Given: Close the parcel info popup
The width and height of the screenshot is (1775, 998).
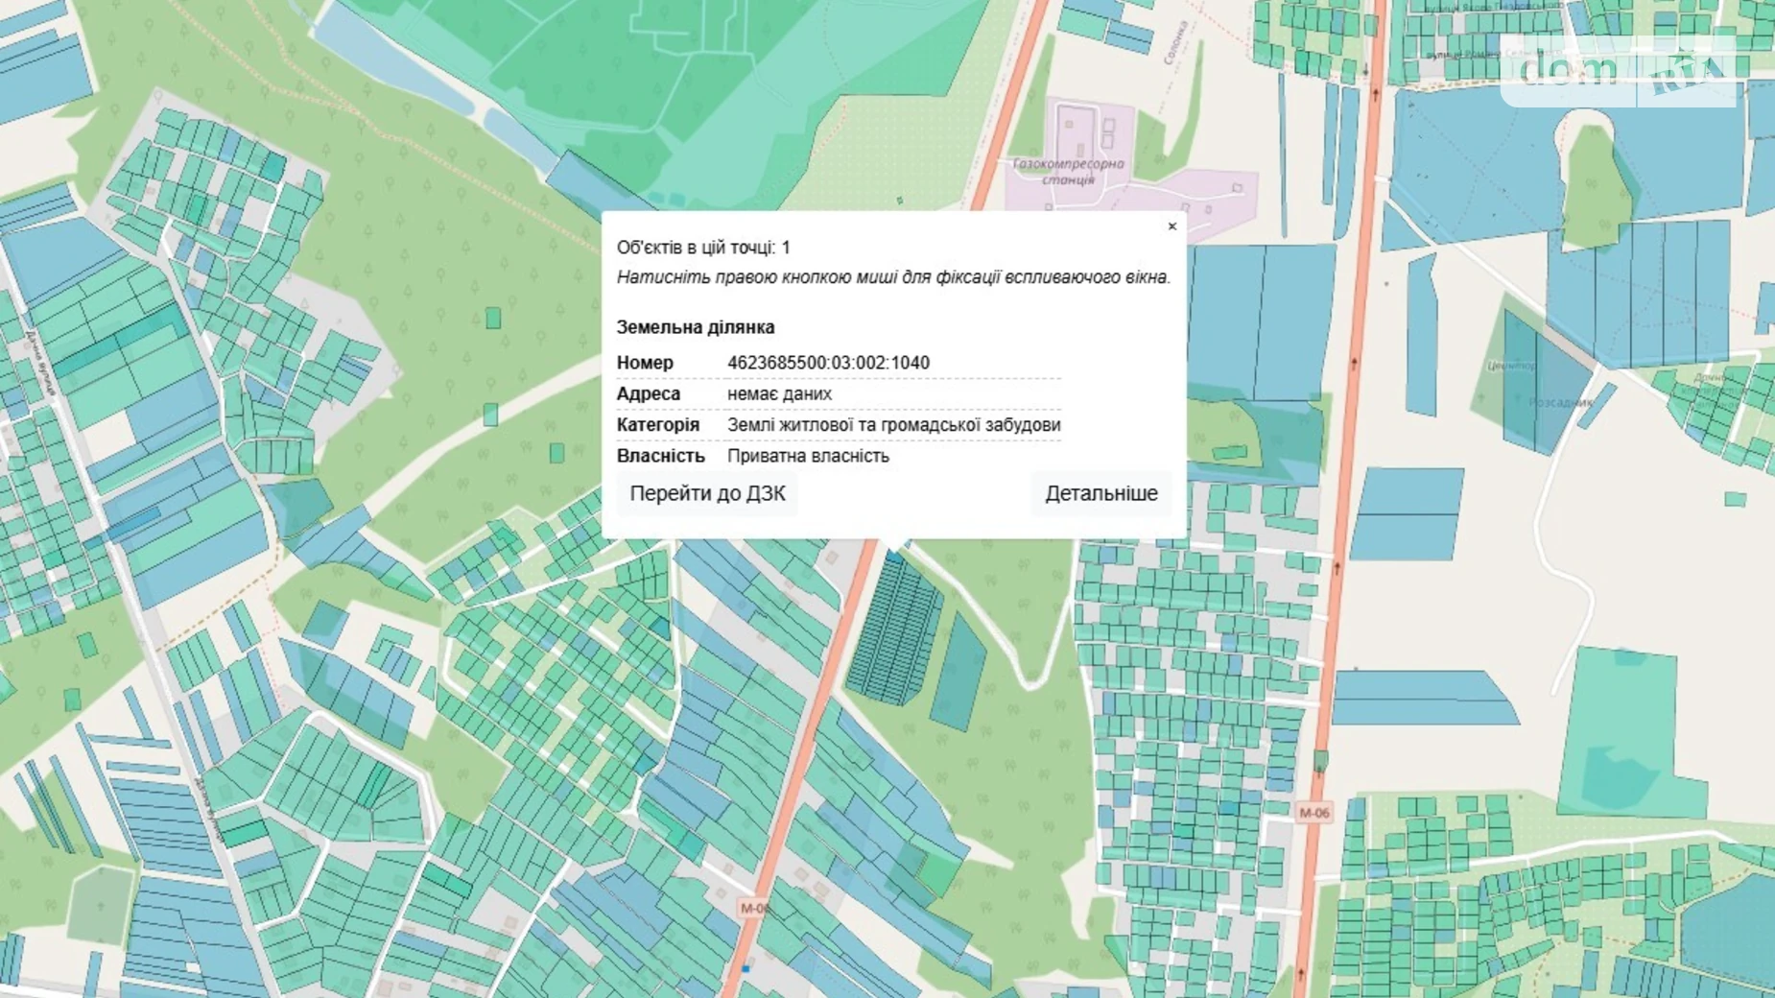Looking at the screenshot, I should 1171,226.
